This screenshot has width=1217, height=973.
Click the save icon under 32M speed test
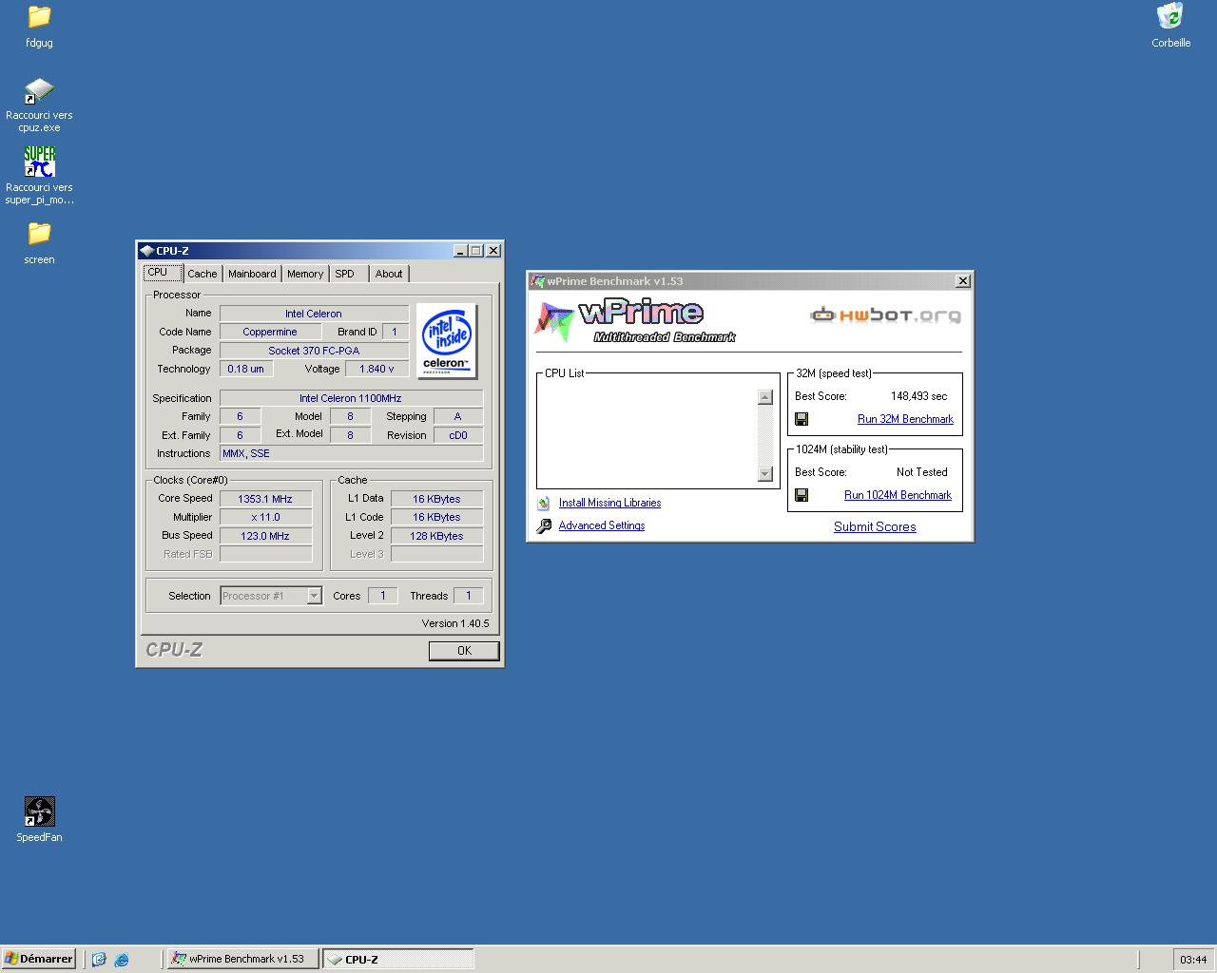pos(802,419)
